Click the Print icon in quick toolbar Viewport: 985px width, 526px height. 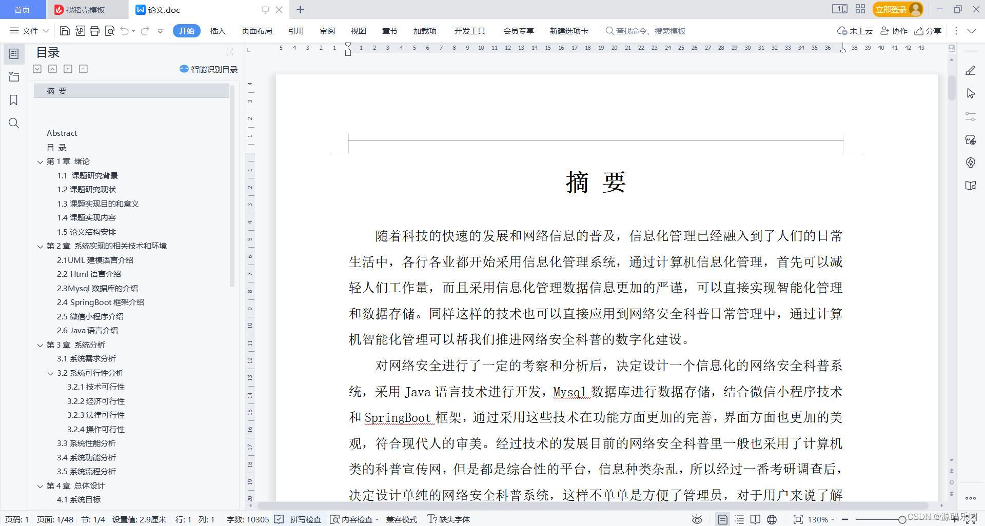[x=94, y=31]
